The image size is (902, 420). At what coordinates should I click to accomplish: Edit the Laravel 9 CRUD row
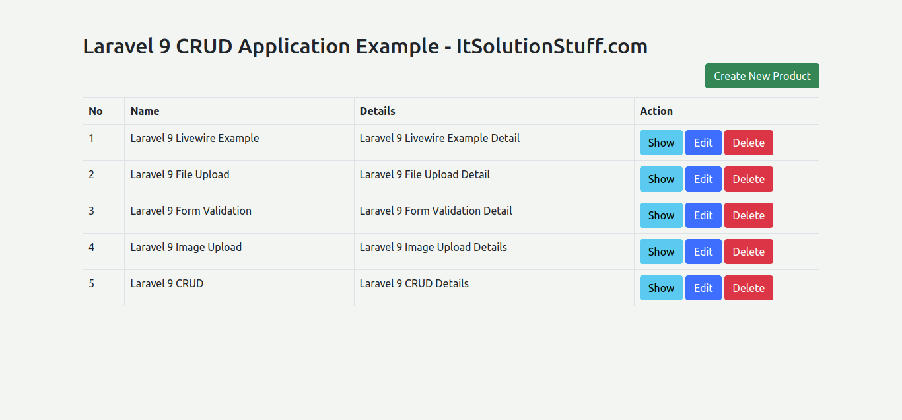click(703, 288)
